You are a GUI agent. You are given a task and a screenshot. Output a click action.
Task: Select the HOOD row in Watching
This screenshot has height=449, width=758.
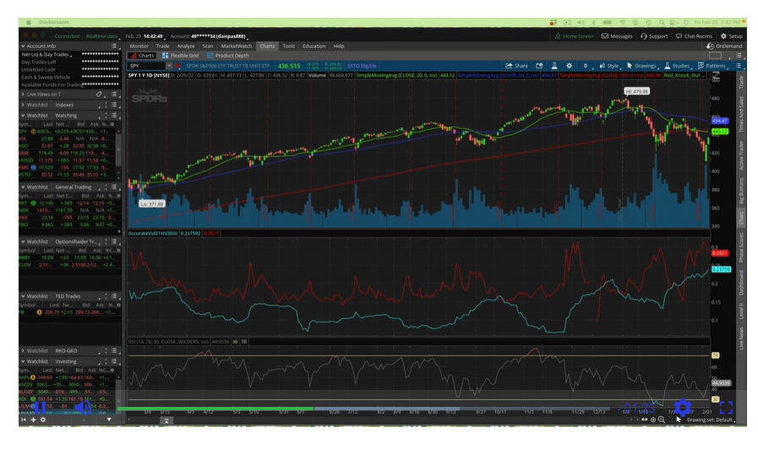[68, 160]
